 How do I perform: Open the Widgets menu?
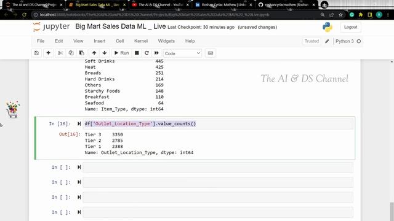[x=166, y=41]
